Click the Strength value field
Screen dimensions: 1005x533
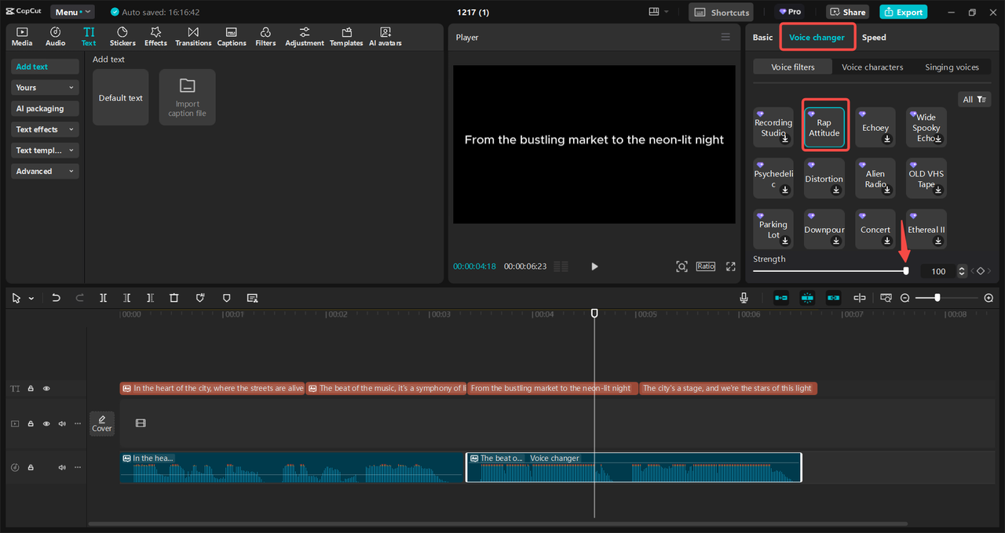pyautogui.click(x=938, y=271)
